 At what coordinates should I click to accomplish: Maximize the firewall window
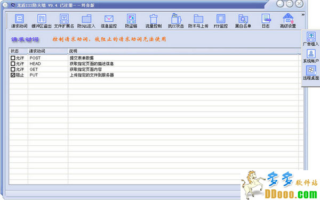[x=290, y=4]
